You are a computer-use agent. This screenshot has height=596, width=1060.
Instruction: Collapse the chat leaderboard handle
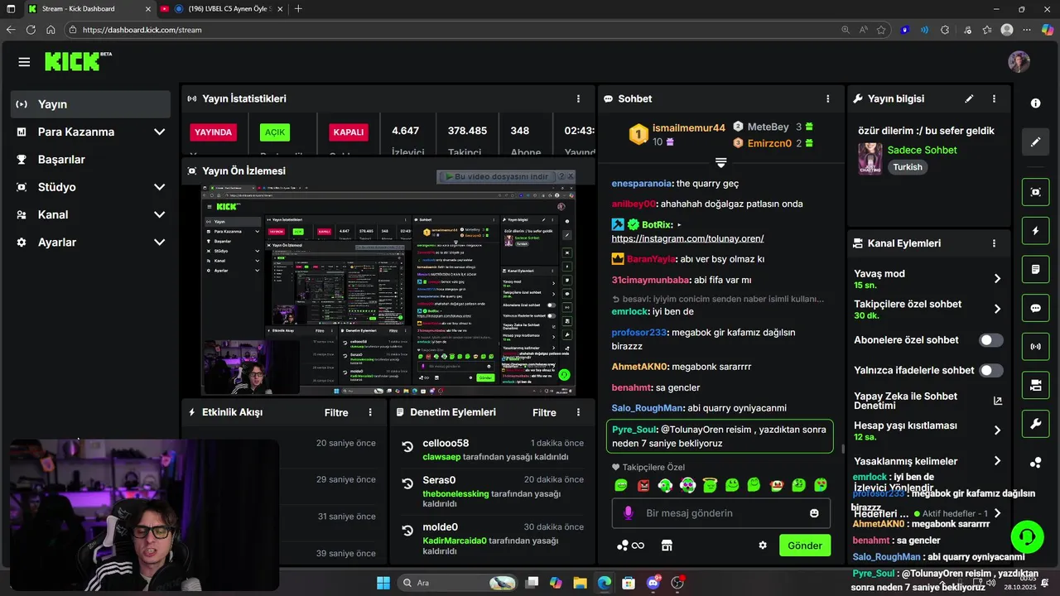click(x=720, y=162)
